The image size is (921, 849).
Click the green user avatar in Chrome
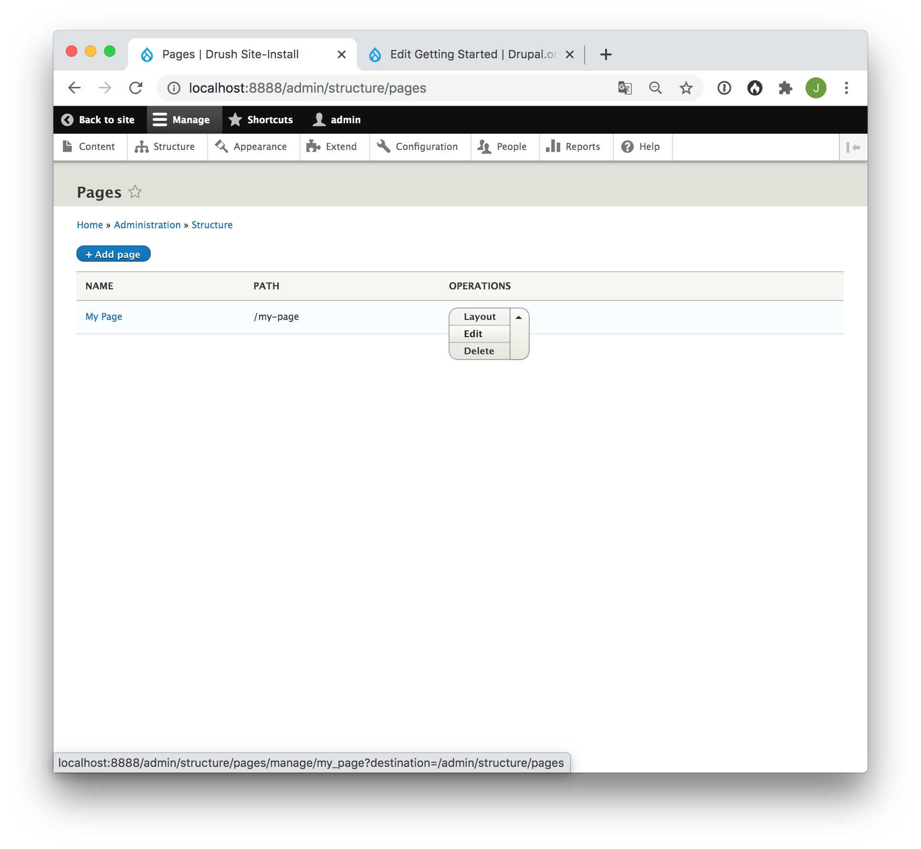point(816,88)
